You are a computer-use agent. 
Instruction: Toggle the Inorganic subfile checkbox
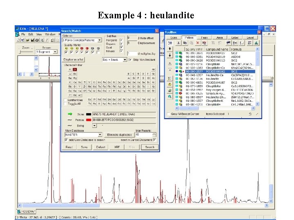click(x=121, y=40)
